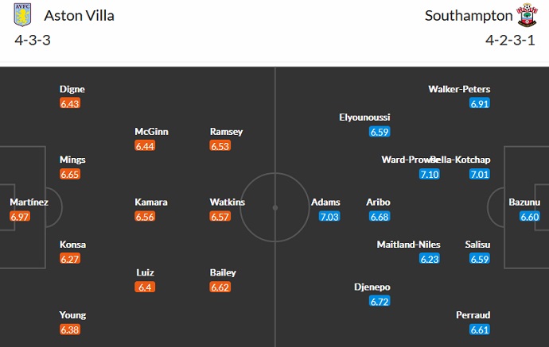Select Southampton player Djenepo
Screen dimensions: 549x347
pos(372,287)
